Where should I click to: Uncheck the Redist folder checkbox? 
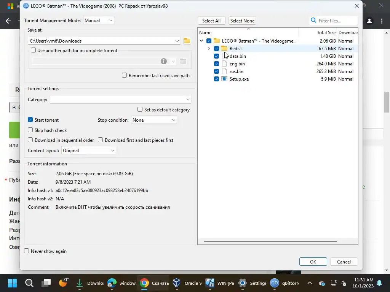(216, 48)
